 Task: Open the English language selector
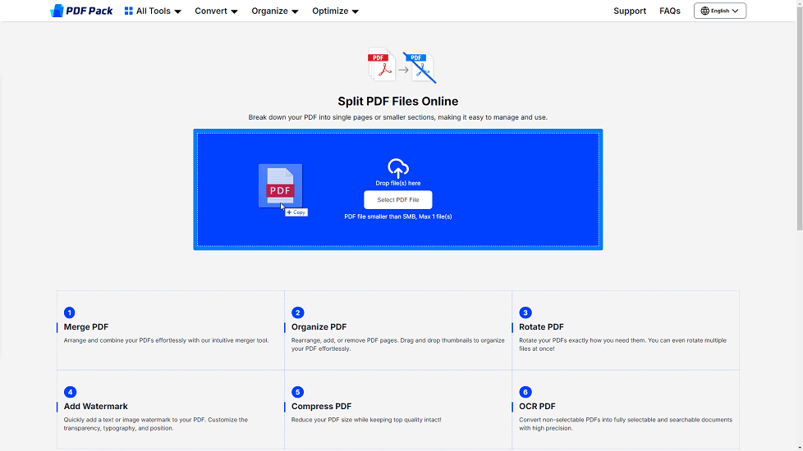click(x=720, y=11)
